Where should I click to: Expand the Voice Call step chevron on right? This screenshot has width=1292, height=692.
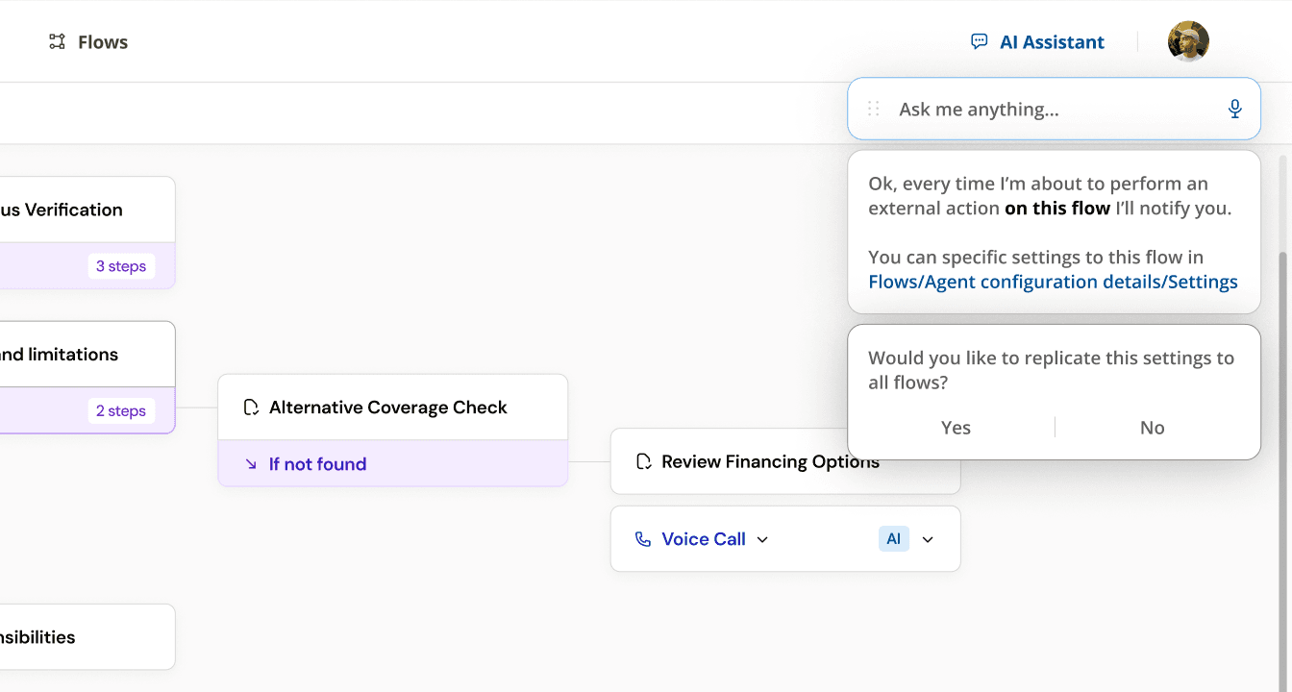[928, 540]
